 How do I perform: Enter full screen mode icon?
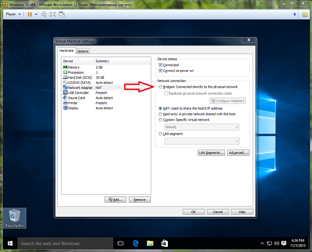point(53,15)
